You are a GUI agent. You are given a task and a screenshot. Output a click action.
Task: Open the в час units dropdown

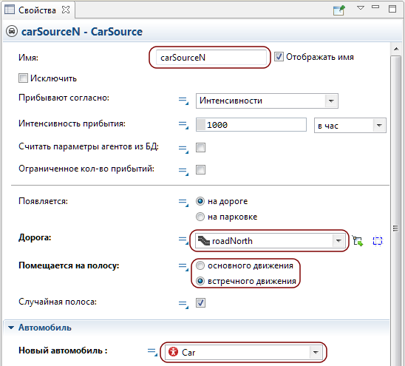(x=350, y=126)
